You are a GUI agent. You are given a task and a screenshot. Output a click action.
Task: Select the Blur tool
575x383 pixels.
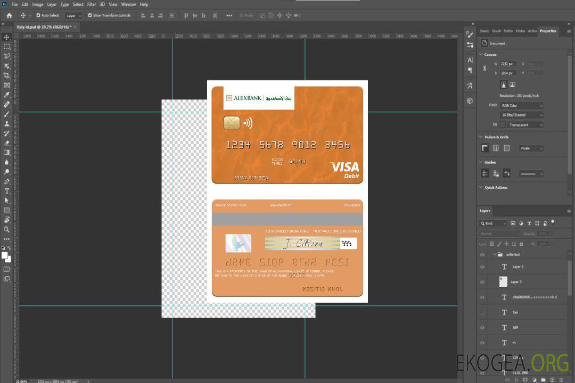pyautogui.click(x=6, y=162)
